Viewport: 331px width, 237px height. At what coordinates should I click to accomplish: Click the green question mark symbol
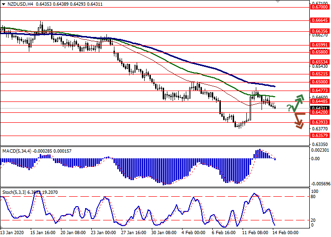(x=288, y=109)
